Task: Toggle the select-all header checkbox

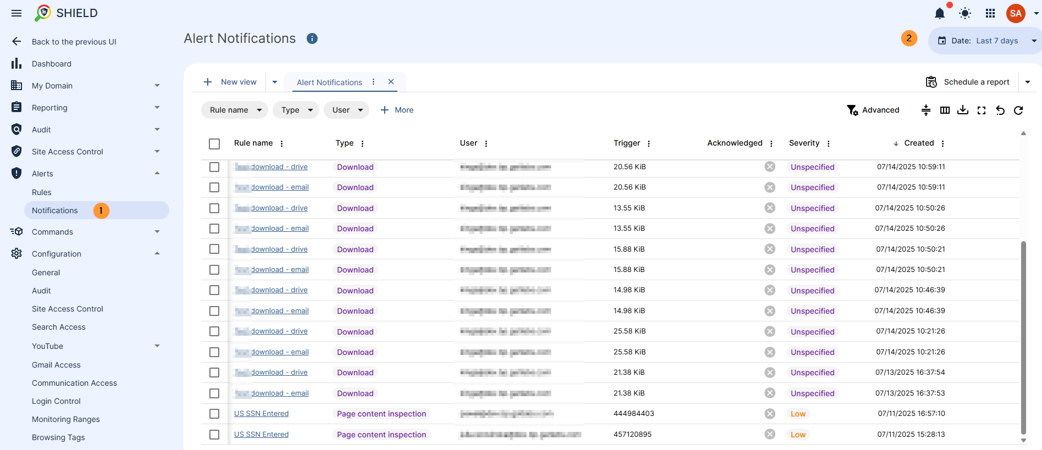Action: click(214, 144)
